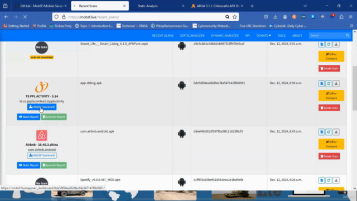The width and height of the screenshot is (357, 201).
Task: Open Docs nav item
Action: tap(281, 36)
